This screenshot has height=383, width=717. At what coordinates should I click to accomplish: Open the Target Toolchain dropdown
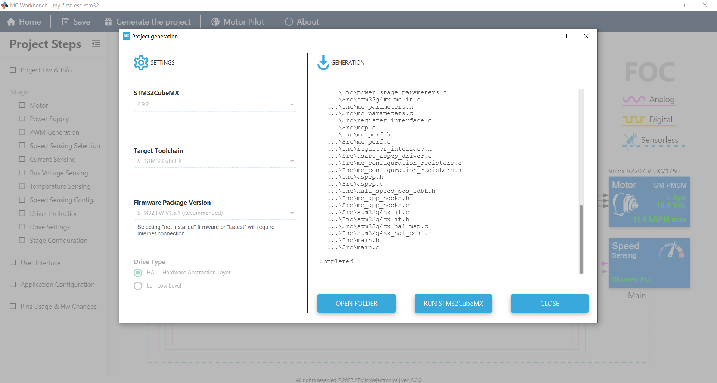(292, 161)
